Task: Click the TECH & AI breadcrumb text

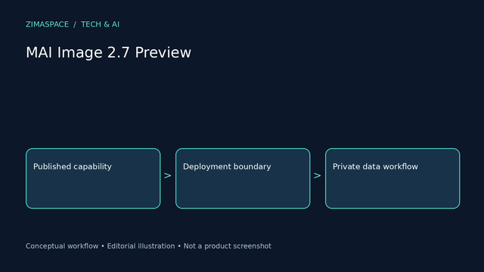Action: coord(100,24)
